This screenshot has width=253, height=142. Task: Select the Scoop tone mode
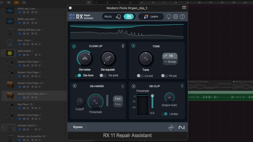[x=170, y=62]
